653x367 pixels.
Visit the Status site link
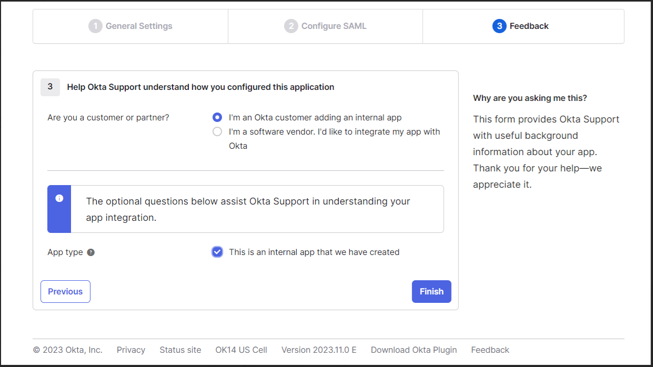coord(180,350)
